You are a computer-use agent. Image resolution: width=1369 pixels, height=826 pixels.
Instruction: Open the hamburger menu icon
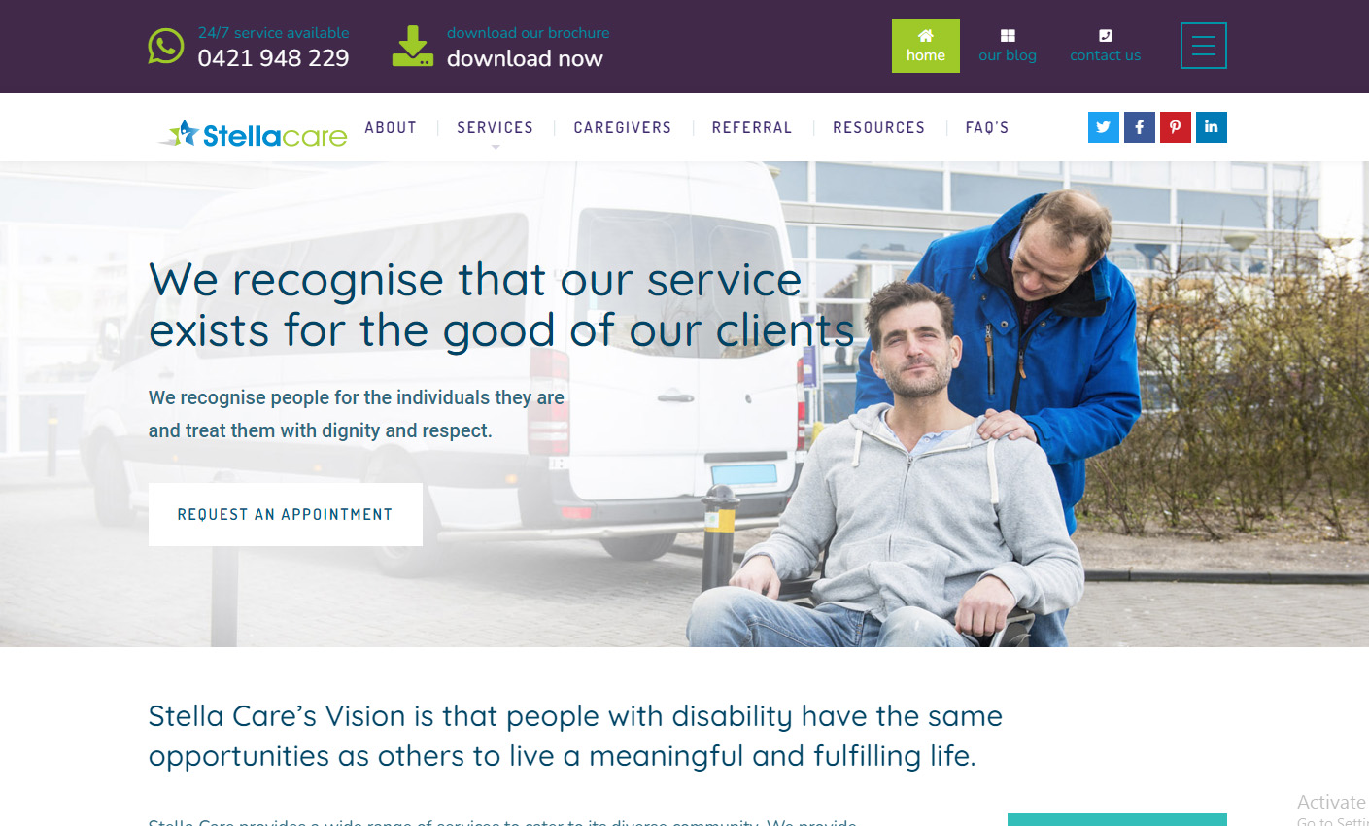(1204, 46)
